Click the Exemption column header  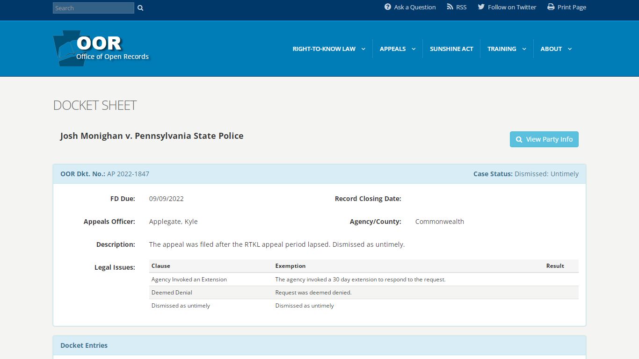pyautogui.click(x=290, y=266)
